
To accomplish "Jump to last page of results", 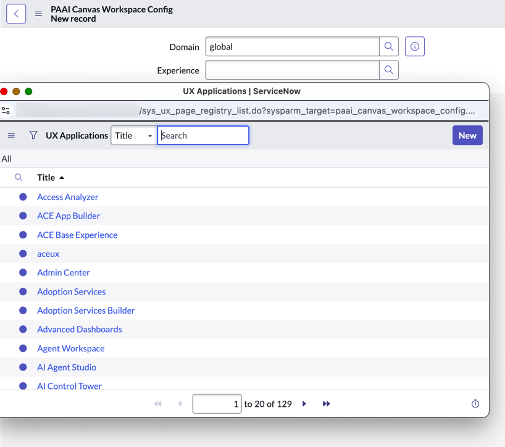I will (x=326, y=404).
